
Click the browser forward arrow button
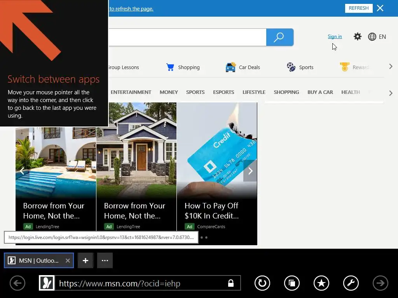(x=380, y=283)
